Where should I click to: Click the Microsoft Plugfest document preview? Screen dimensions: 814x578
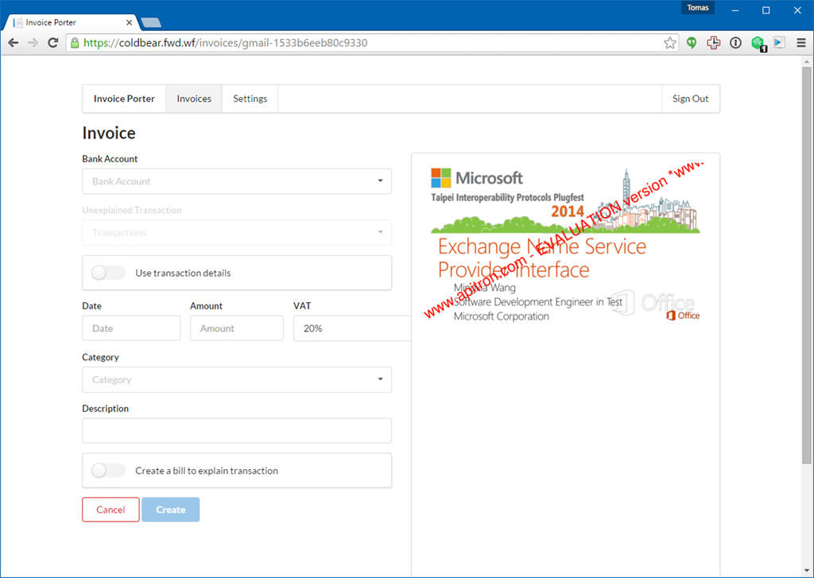[565, 245]
